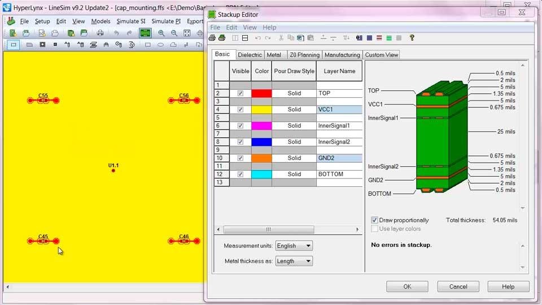
Task: Select the rectangle selection tool icon
Action: [14, 45]
